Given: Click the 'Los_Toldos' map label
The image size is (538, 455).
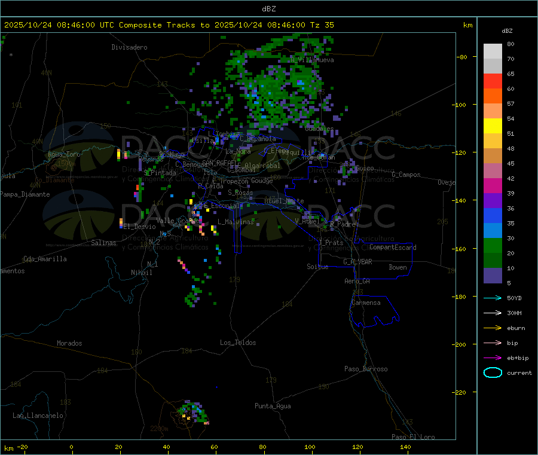Looking at the screenshot, I should [238, 343].
